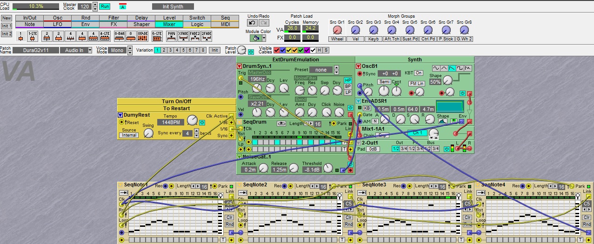Select the sawtooth waveform on OscB1
Image resolution: width=594 pixels, height=244 pixels.
452,68
